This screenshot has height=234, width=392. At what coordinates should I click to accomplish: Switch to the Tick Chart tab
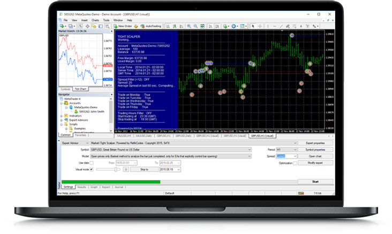tap(80, 89)
